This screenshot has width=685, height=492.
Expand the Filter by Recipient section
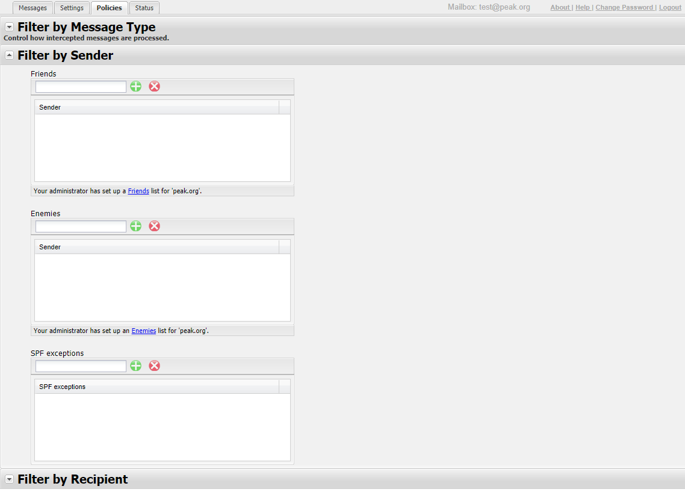pos(9,479)
